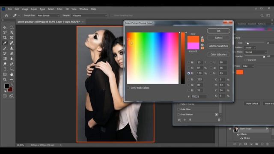
Task: Select the Move tool
Action: pyautogui.click(x=5, y=27)
